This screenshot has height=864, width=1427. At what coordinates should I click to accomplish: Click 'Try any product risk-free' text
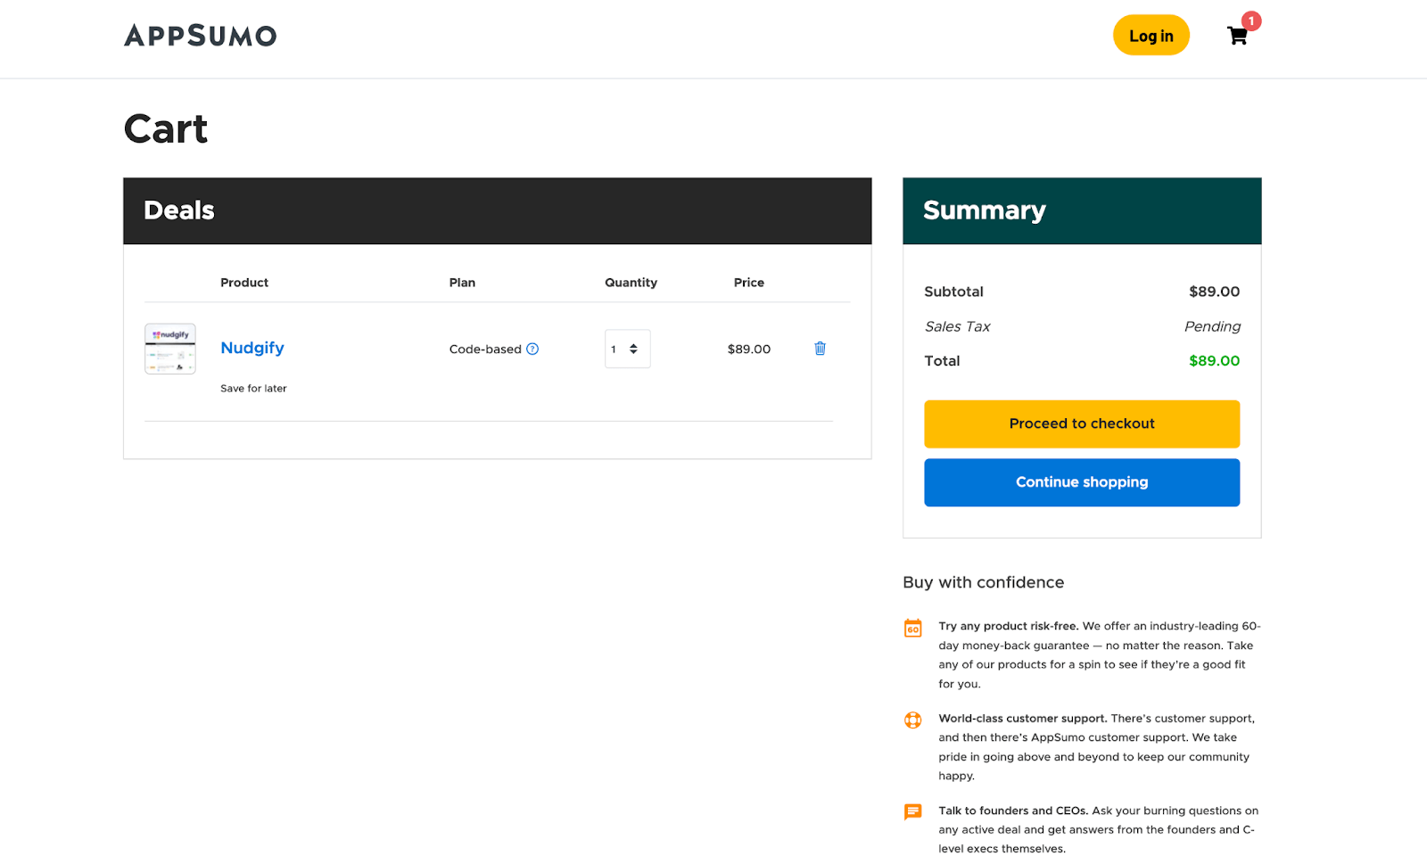tap(1008, 626)
